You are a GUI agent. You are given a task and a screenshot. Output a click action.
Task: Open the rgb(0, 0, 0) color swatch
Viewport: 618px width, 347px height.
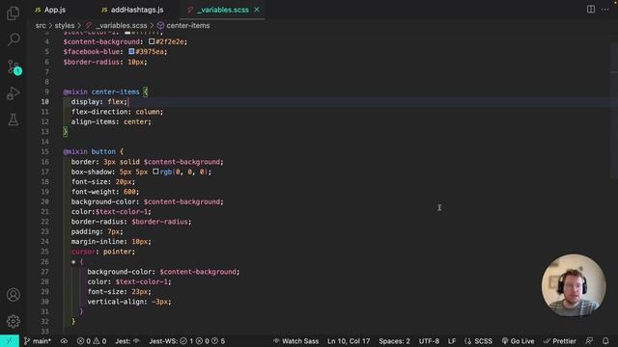point(155,172)
